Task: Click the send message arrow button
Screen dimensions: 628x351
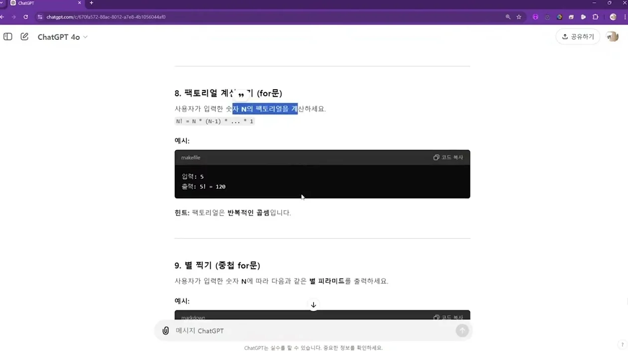Action: [462, 331]
